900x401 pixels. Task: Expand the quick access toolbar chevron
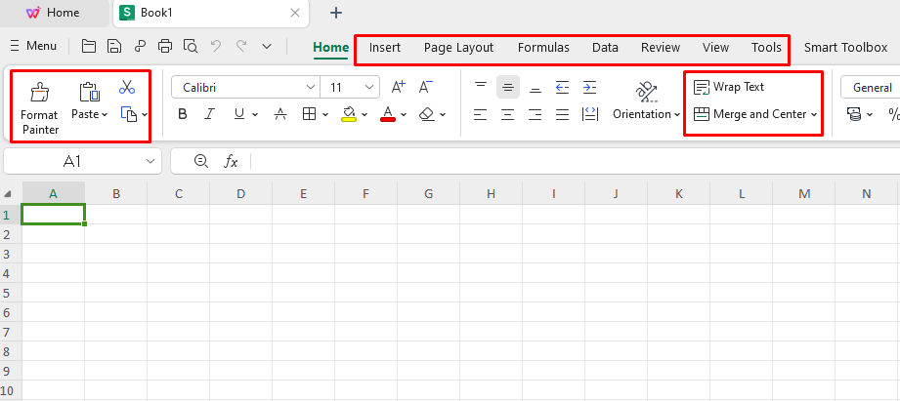267,47
